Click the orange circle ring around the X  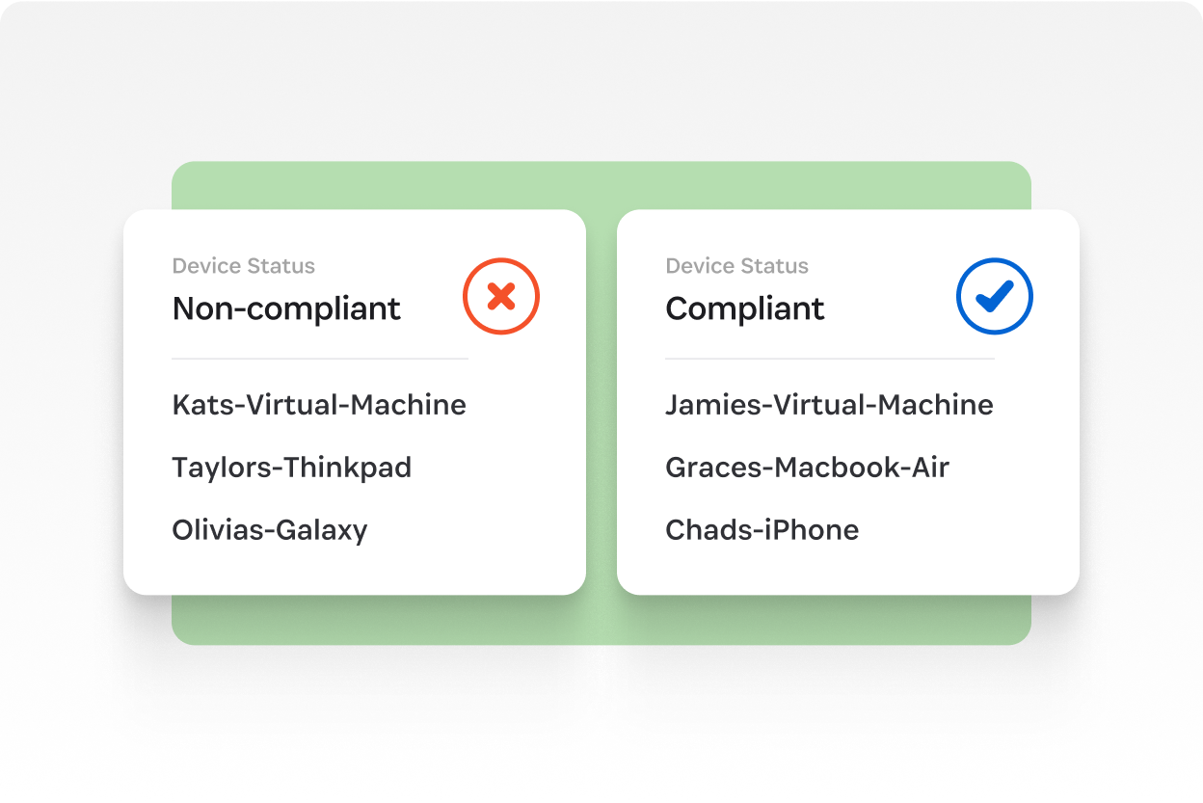click(x=501, y=259)
